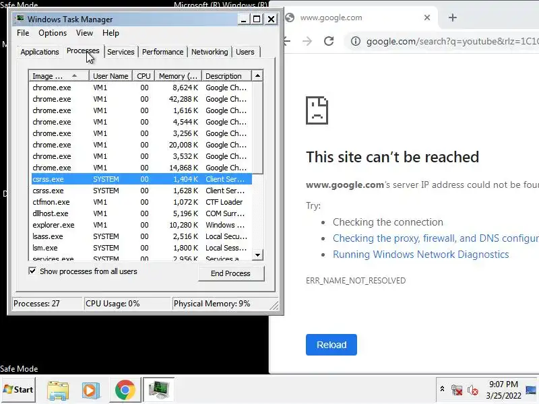Switch to the Chrome taskbar icon
The image size is (539, 404).
(125, 390)
